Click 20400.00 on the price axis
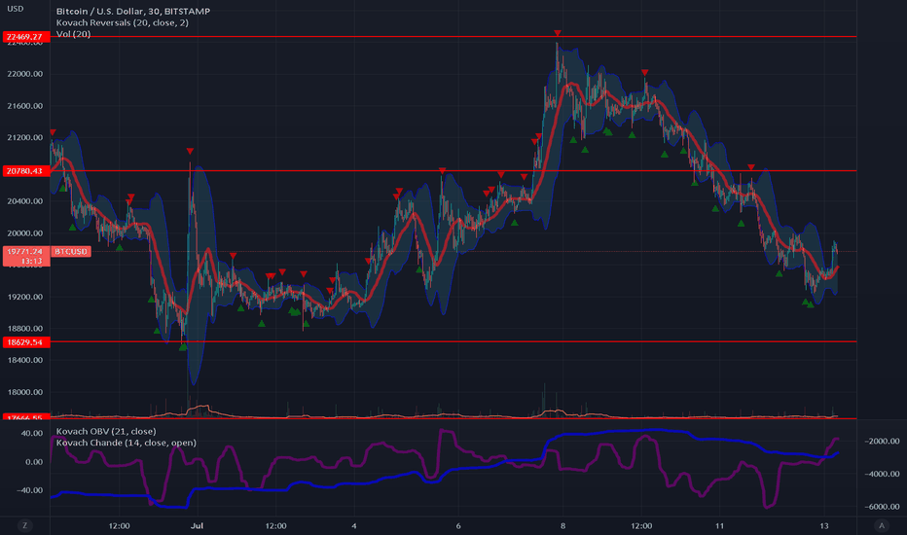 (x=25, y=201)
